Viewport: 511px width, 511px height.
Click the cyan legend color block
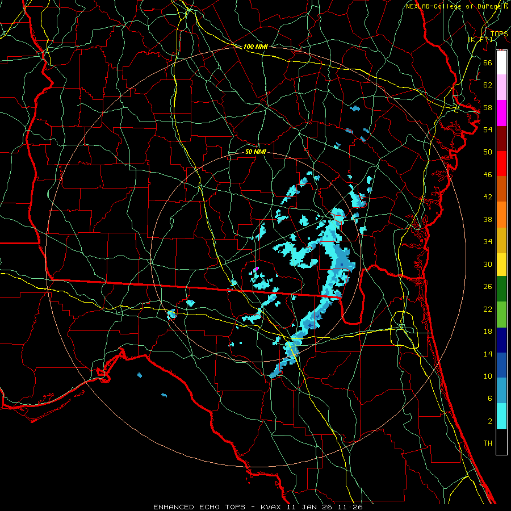click(x=501, y=416)
